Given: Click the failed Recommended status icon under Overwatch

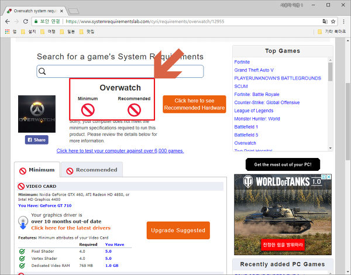Looking at the screenshot, I should click(x=134, y=110).
